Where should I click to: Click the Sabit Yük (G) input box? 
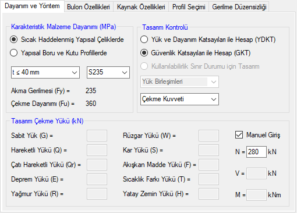97,136
